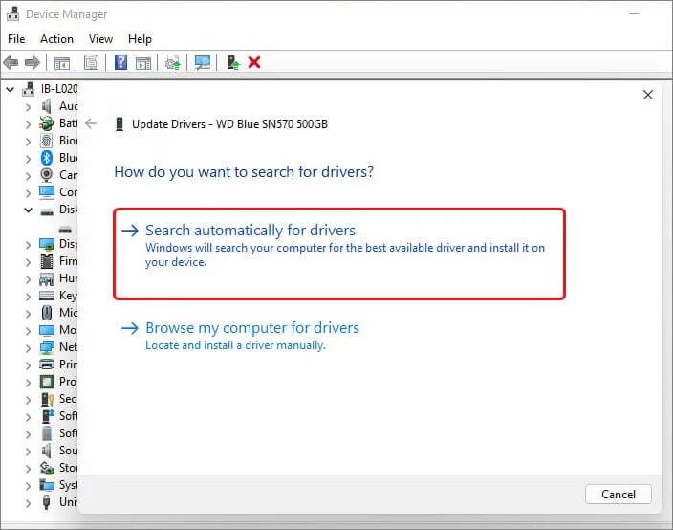Expand the Bluetooth category chevron

click(x=28, y=159)
